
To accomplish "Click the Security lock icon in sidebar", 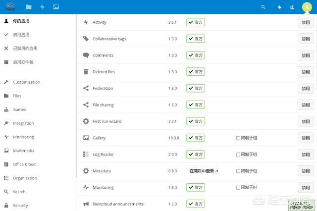I will (x=6, y=206).
